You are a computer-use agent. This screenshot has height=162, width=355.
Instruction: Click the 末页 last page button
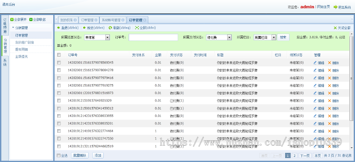click(318, 156)
